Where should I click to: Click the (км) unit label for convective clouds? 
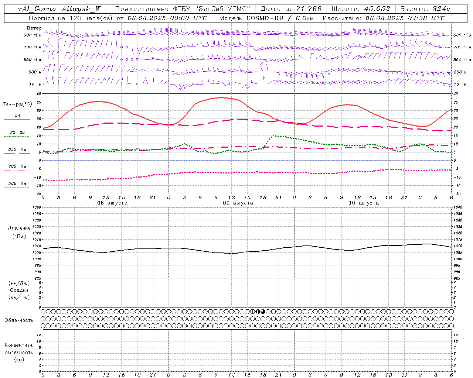click(x=19, y=360)
